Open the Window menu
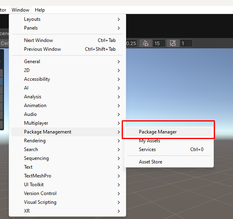Image resolution: width=233 pixels, height=219 pixels. click(x=20, y=10)
